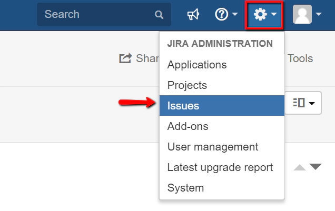Screen dimensions: 335x211
Task: Select Projects in administration menu
Action: pyautogui.click(x=222, y=85)
